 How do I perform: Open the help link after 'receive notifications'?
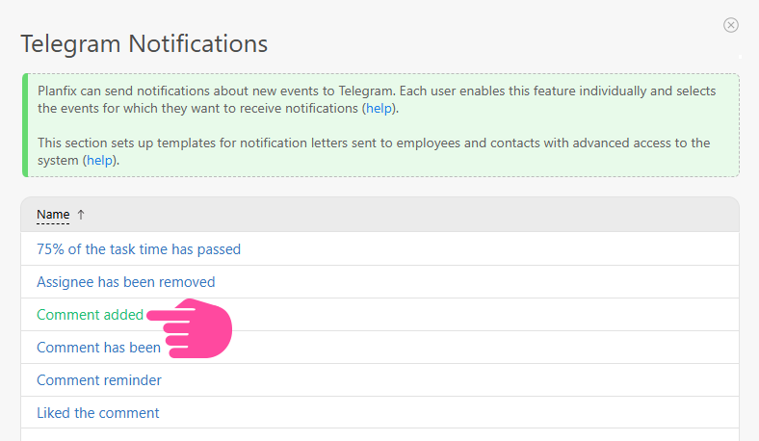tap(379, 109)
